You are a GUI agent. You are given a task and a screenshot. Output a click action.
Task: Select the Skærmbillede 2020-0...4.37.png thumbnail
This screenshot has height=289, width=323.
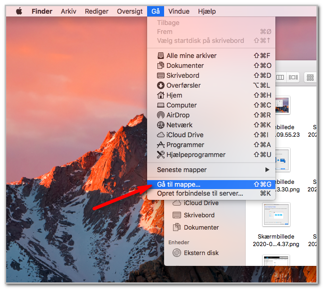pos(276,215)
